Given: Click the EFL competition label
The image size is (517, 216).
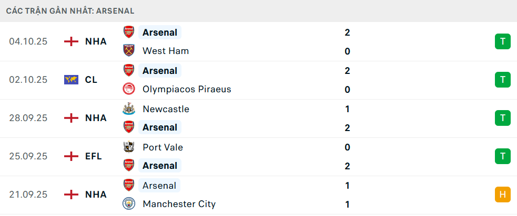Looking at the screenshot, I should (x=94, y=156).
